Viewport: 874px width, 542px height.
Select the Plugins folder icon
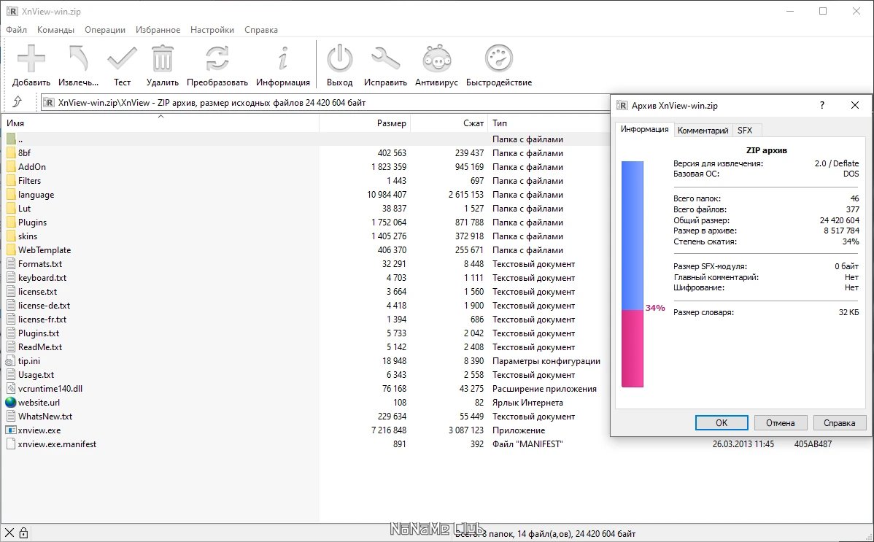(x=11, y=222)
